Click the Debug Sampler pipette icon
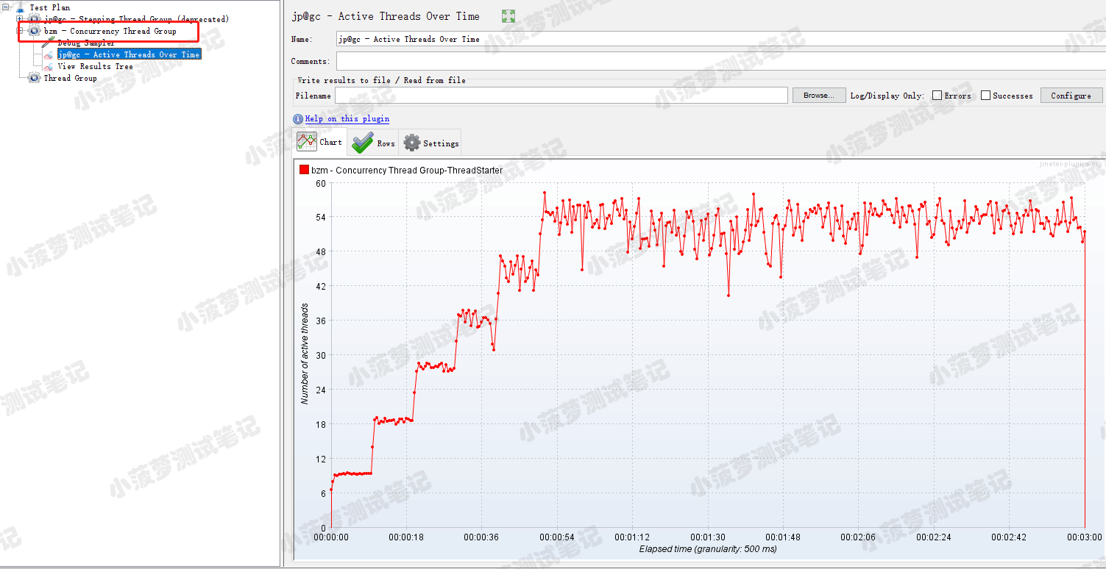1106x569 pixels. pyautogui.click(x=49, y=43)
